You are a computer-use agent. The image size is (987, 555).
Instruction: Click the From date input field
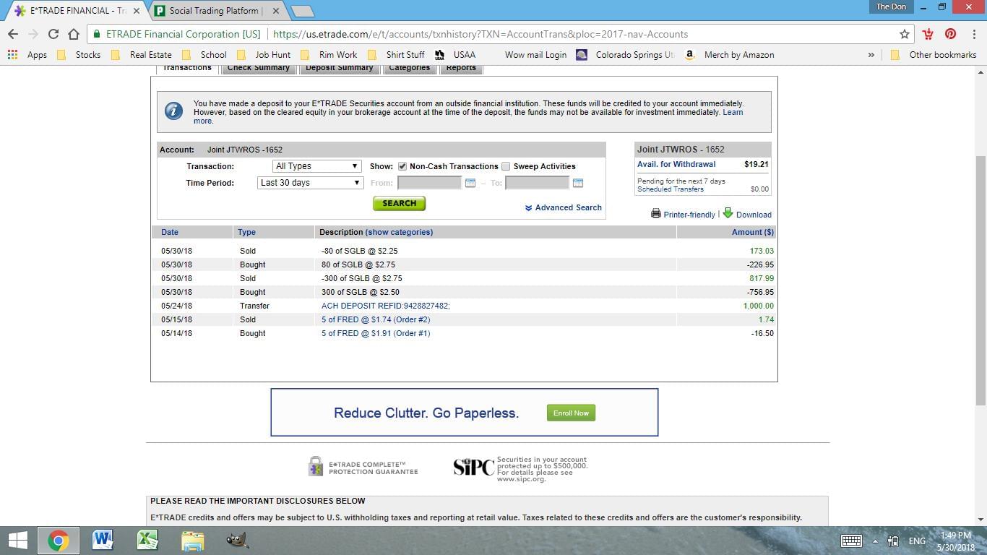(x=429, y=183)
